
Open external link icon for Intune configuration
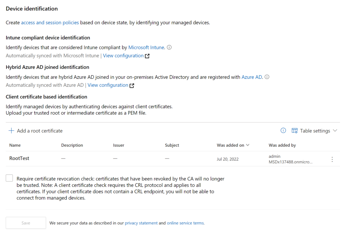(x=147, y=56)
